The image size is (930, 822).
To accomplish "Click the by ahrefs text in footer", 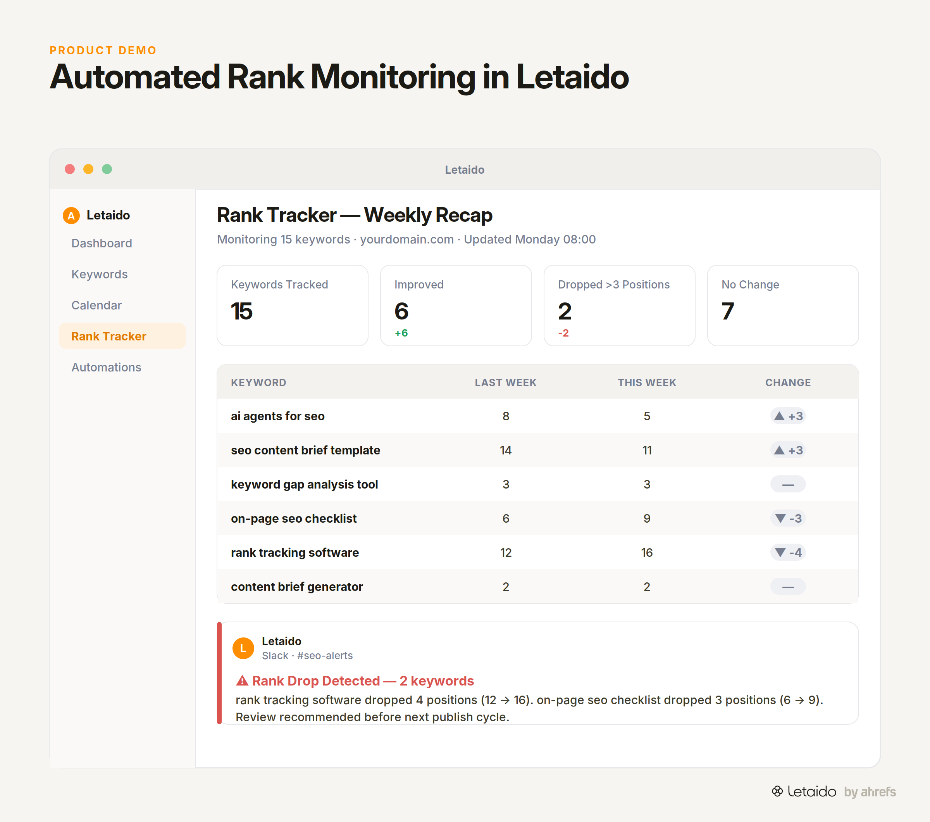I will click(x=870, y=792).
